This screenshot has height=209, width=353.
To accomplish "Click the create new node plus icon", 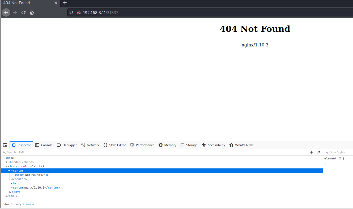I will tap(311, 152).
